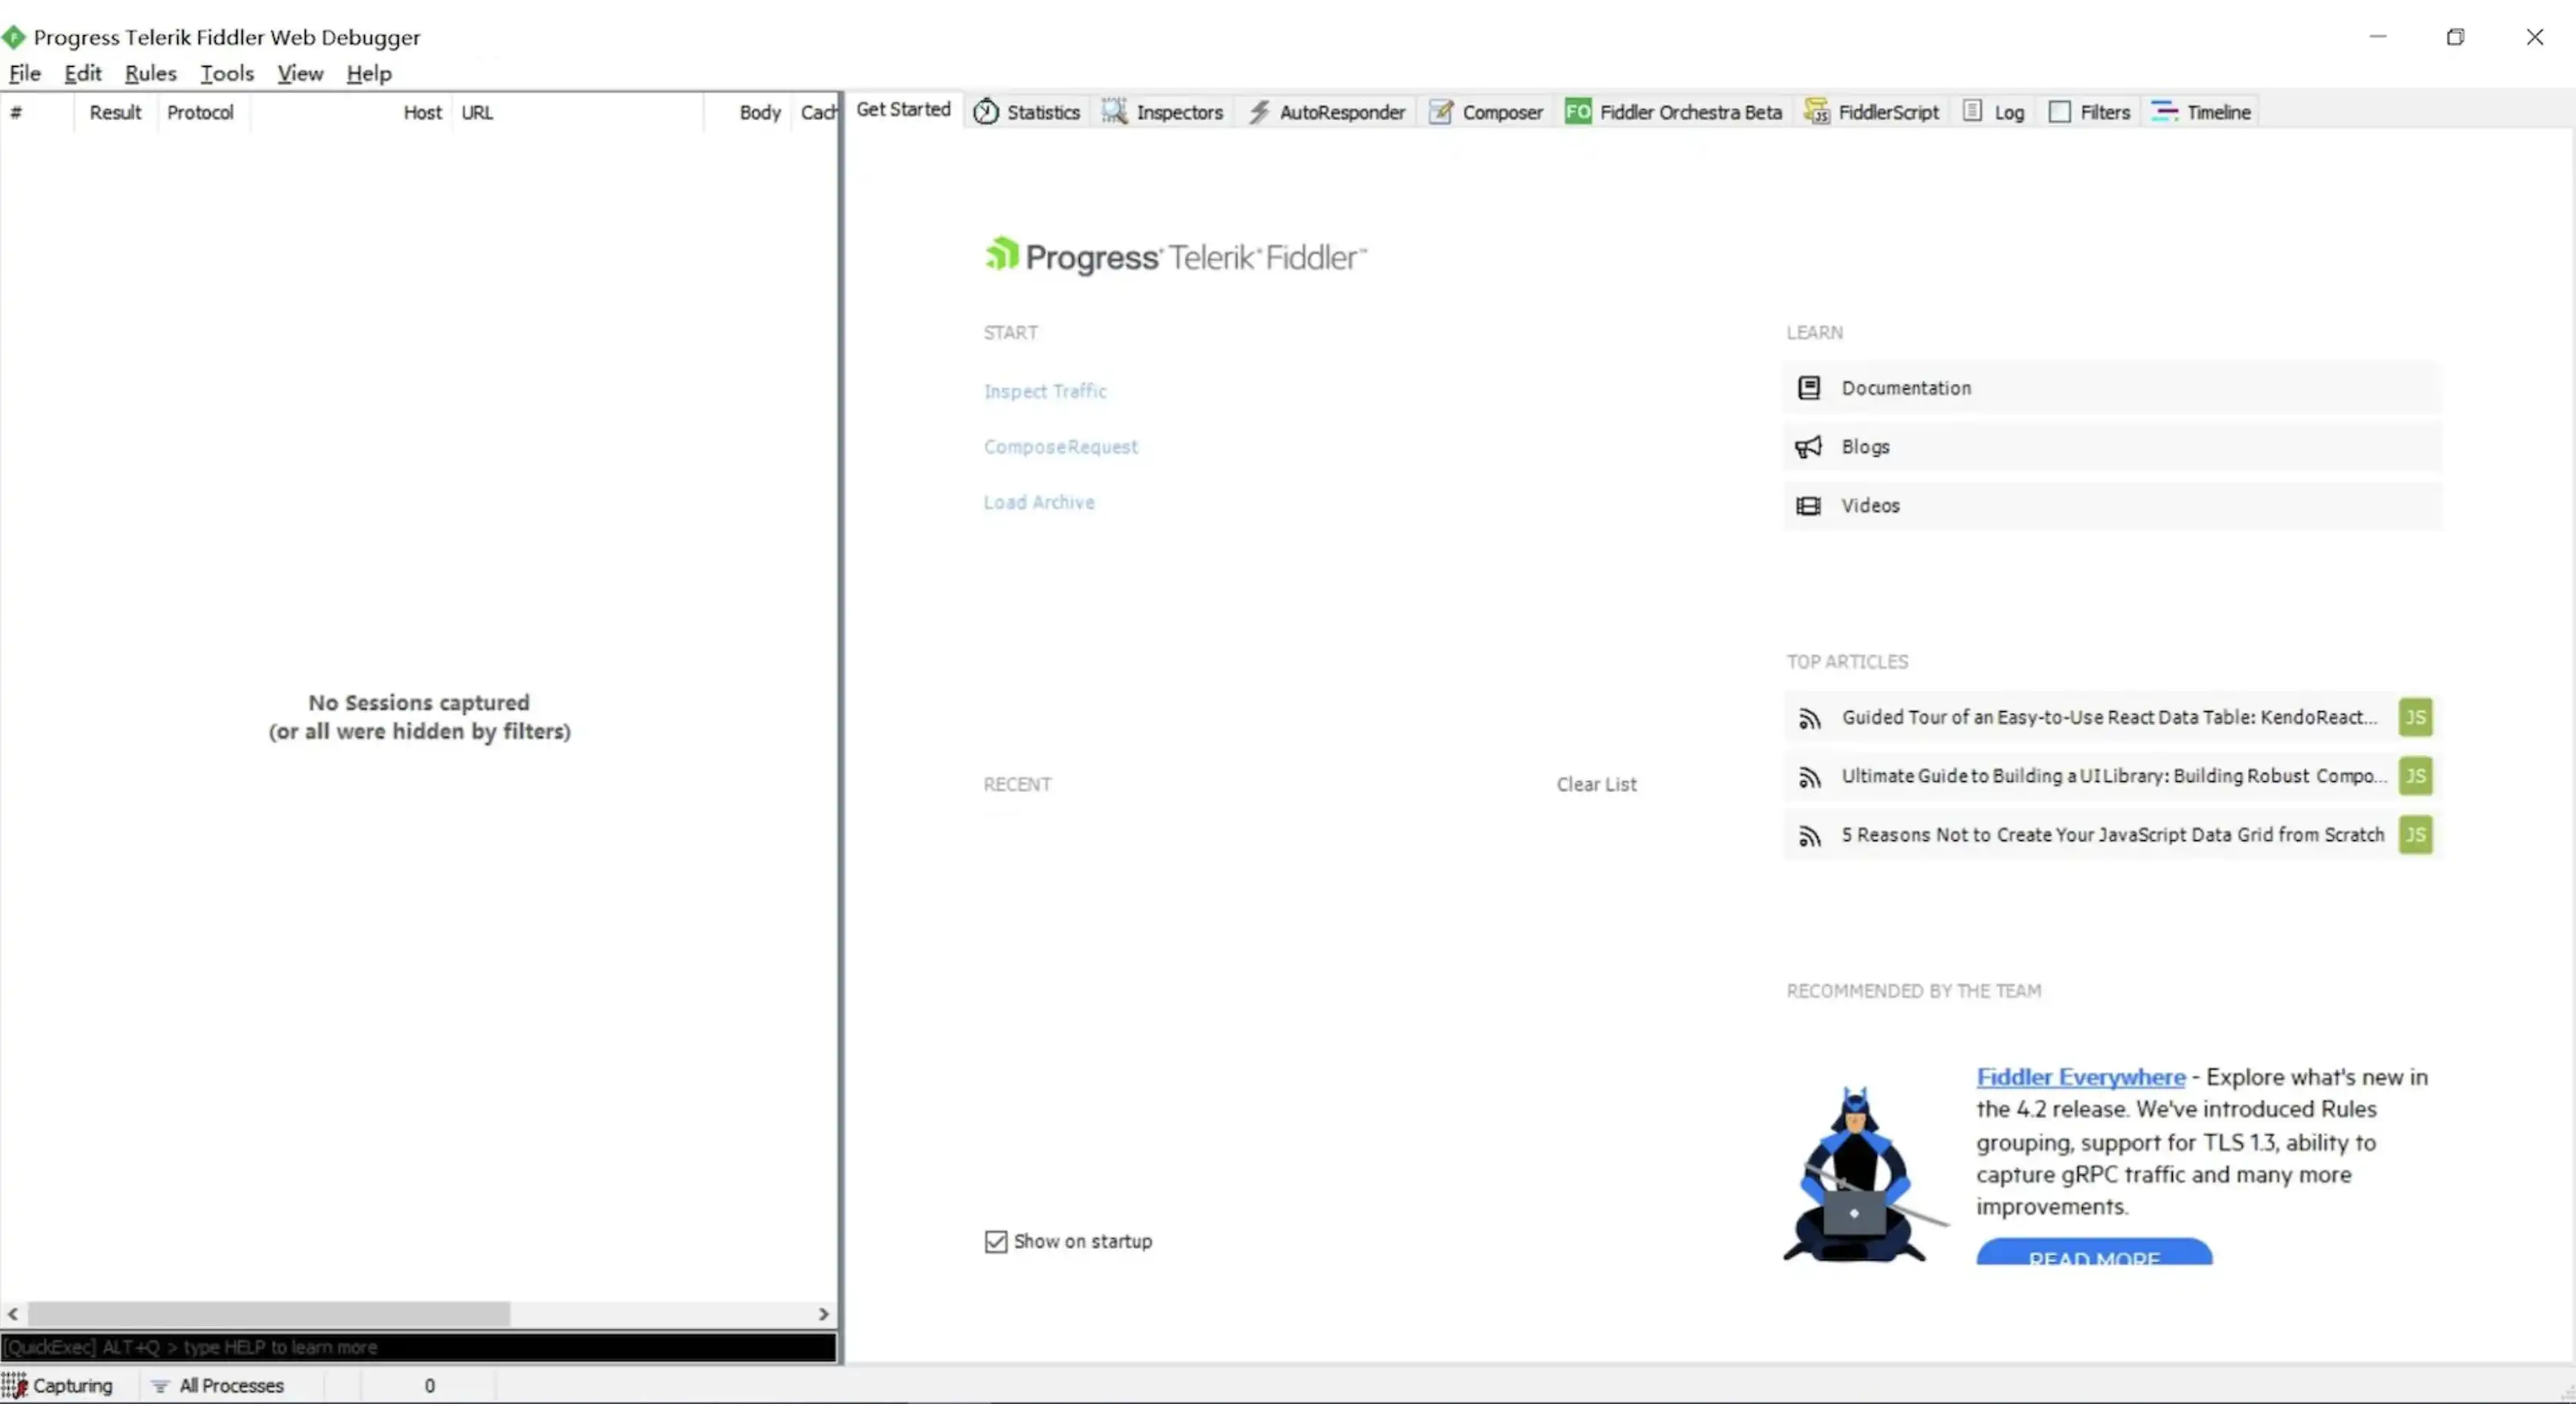This screenshot has height=1404, width=2576.
Task: Switch to the Composer tab
Action: pos(1486,112)
